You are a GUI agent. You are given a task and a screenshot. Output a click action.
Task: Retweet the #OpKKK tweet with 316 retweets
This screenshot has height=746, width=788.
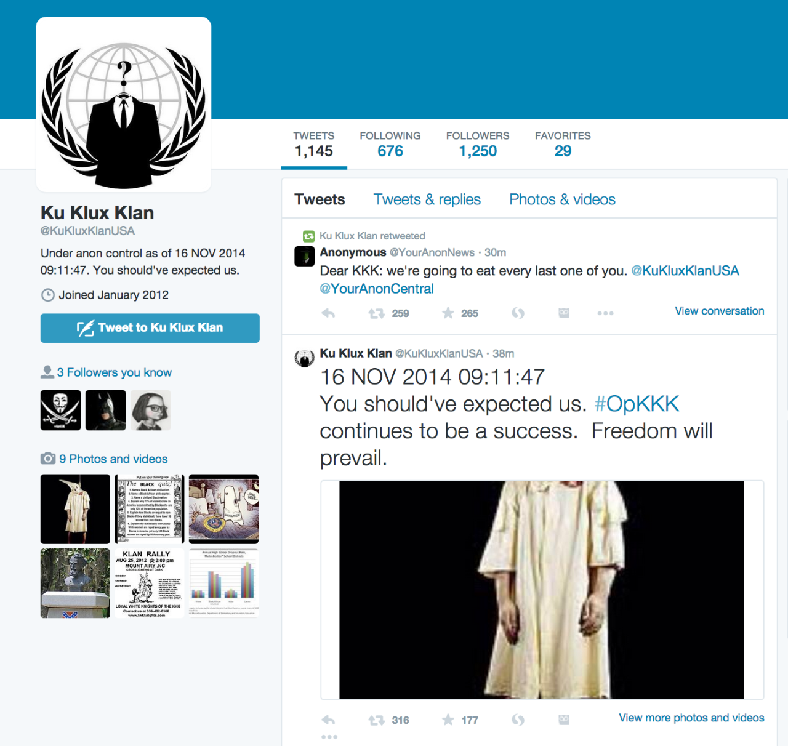[x=376, y=720]
